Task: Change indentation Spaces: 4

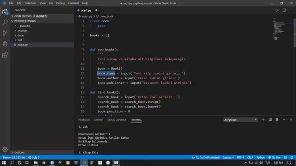Action: (x=228, y=157)
